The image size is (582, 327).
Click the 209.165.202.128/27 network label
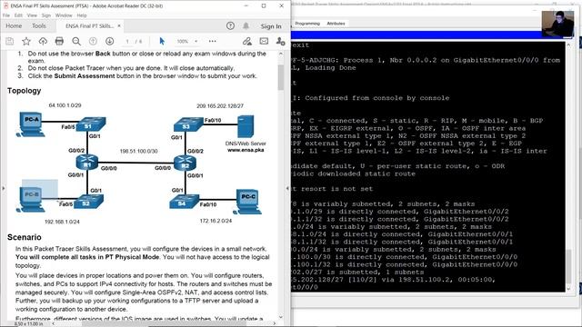click(220, 105)
